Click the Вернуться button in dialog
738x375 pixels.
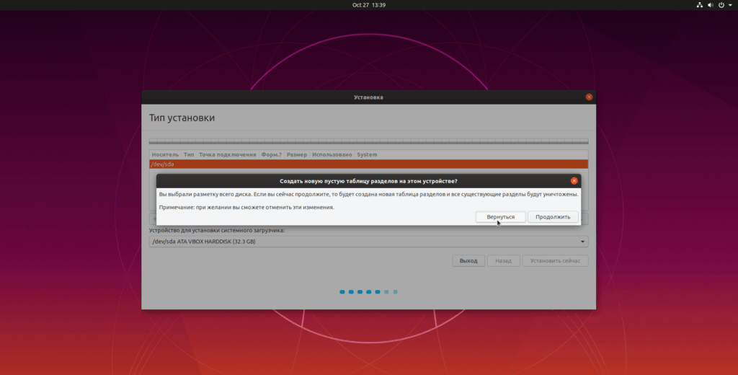coord(500,217)
